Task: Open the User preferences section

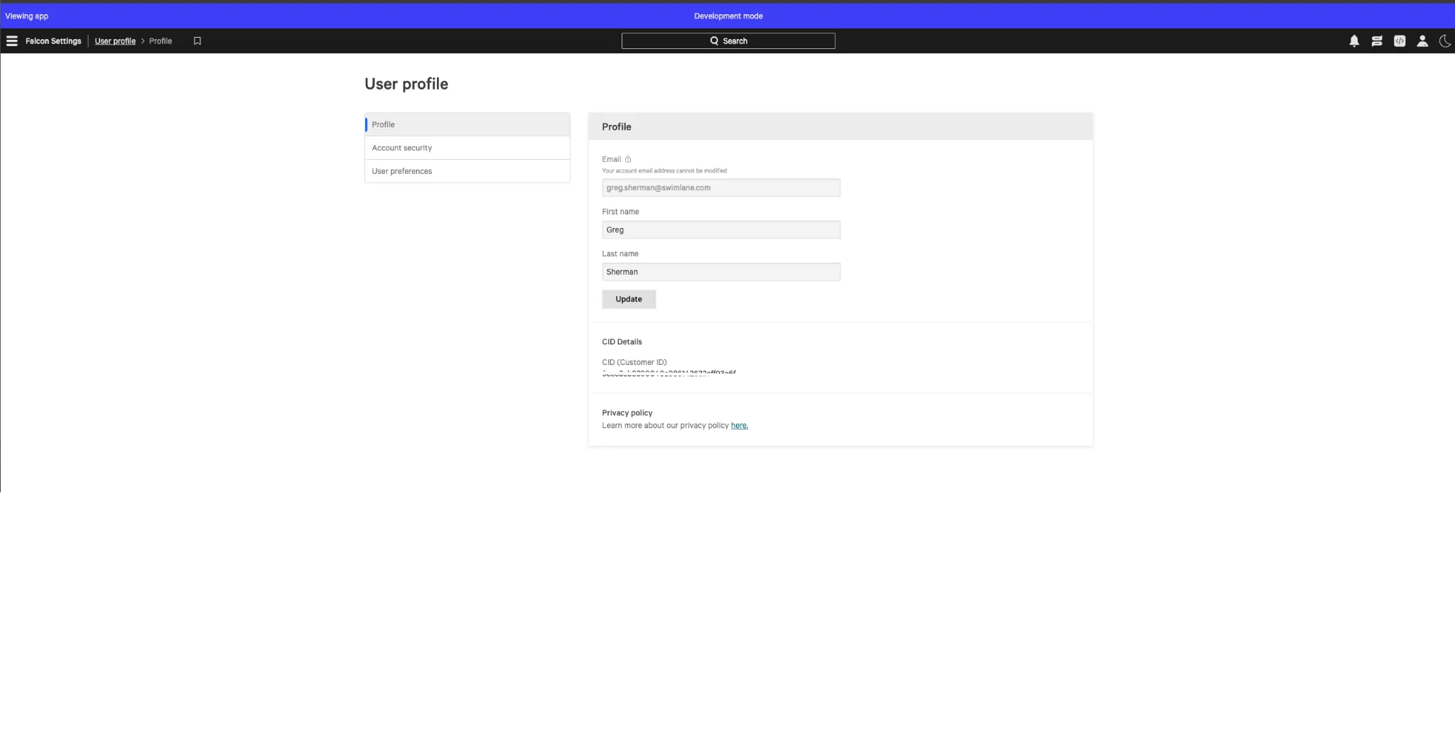Action: click(x=467, y=171)
